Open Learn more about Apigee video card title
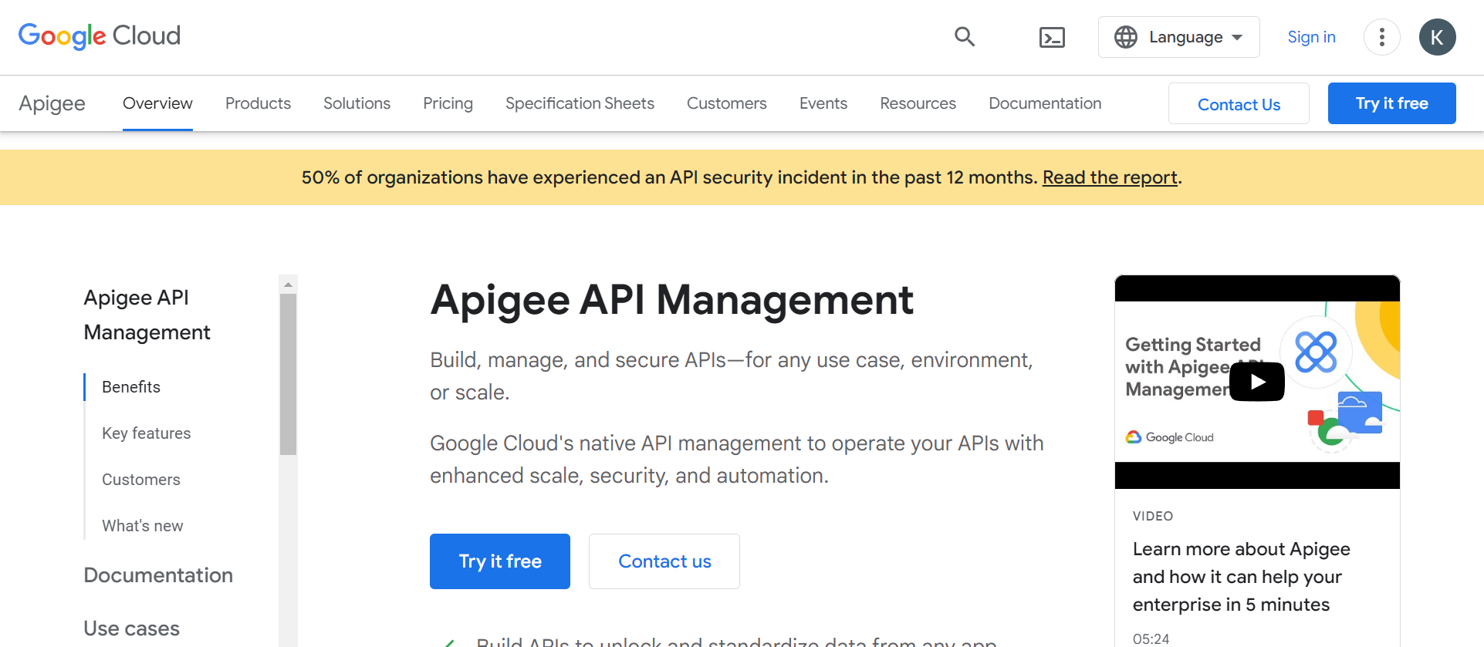The image size is (1484, 647). click(1241, 577)
